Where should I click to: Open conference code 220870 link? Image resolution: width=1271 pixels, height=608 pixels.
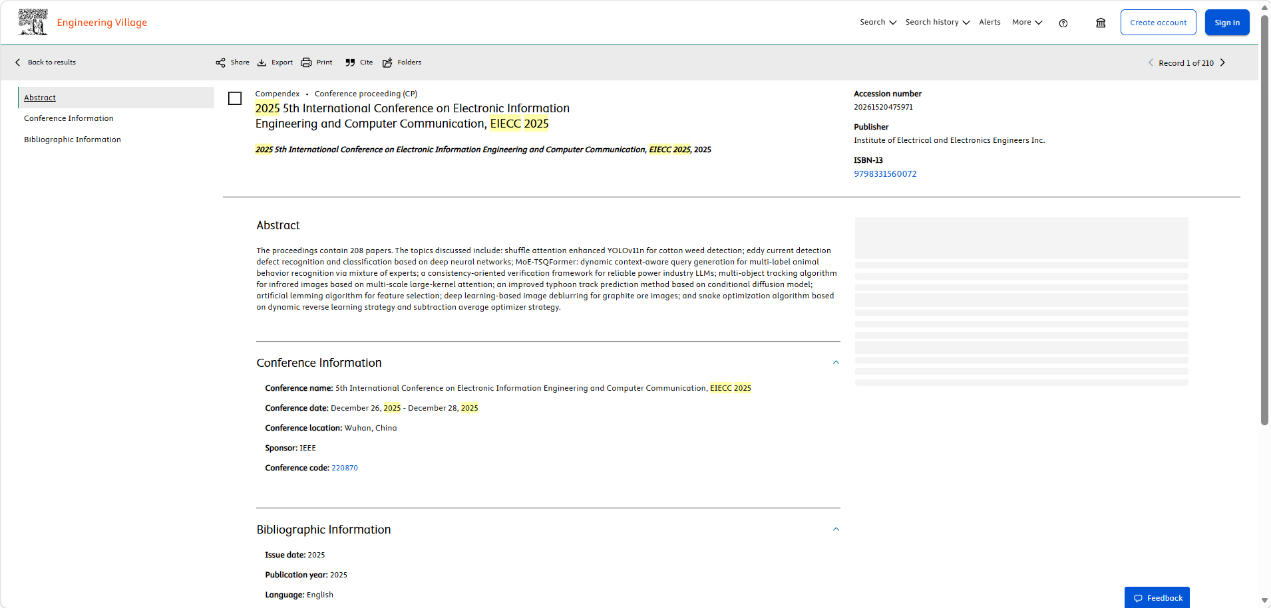[345, 468]
